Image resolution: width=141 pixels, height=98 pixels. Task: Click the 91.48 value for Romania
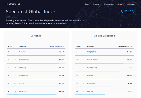click(x=130, y=84)
